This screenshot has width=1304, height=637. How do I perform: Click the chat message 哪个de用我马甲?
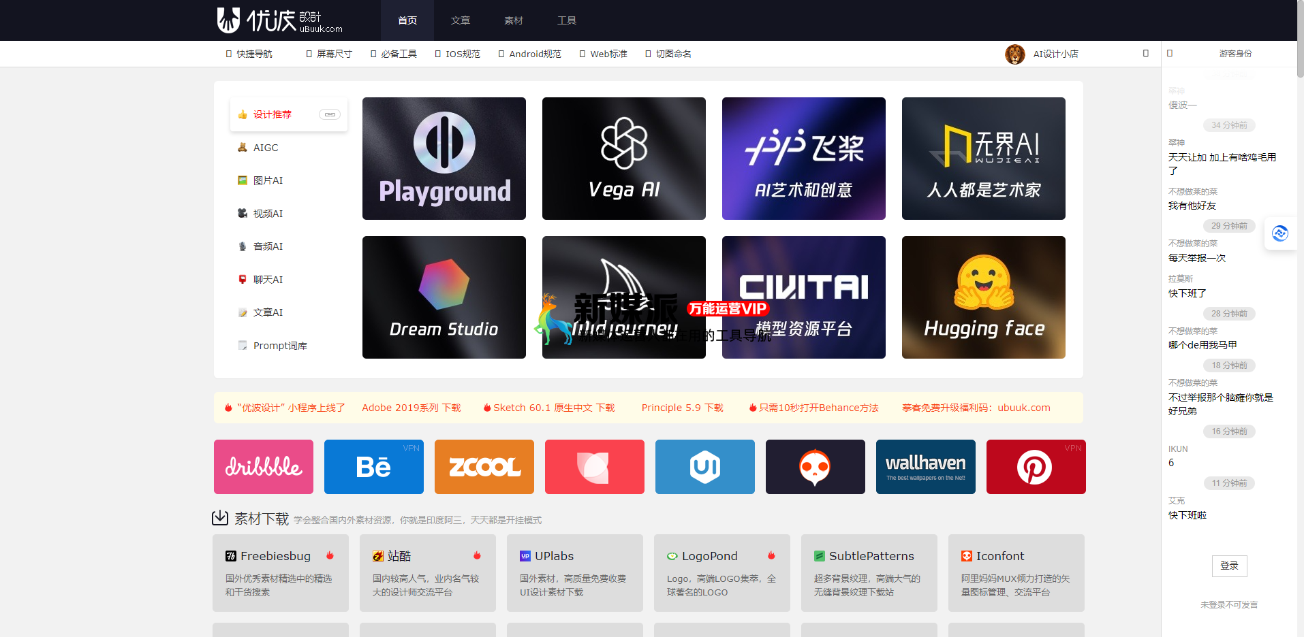tap(1202, 345)
